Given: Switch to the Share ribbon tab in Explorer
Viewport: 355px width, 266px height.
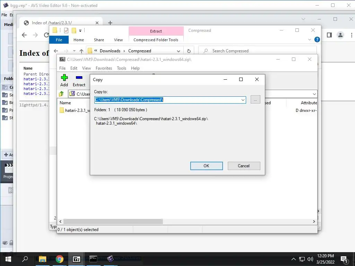Looking at the screenshot, I should tap(99, 40).
